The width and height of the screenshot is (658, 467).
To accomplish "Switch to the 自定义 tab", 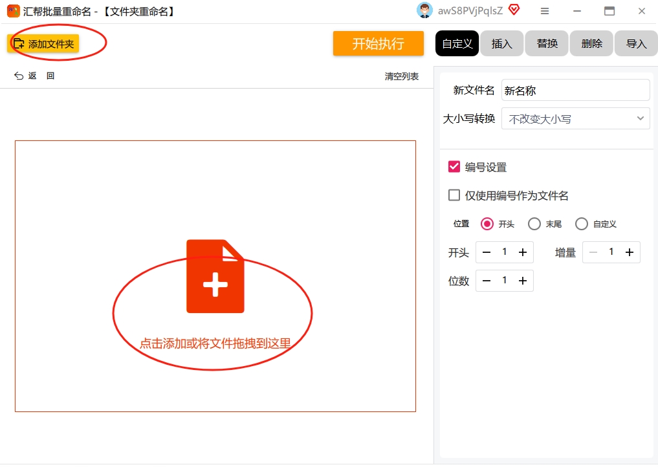I will tap(457, 43).
